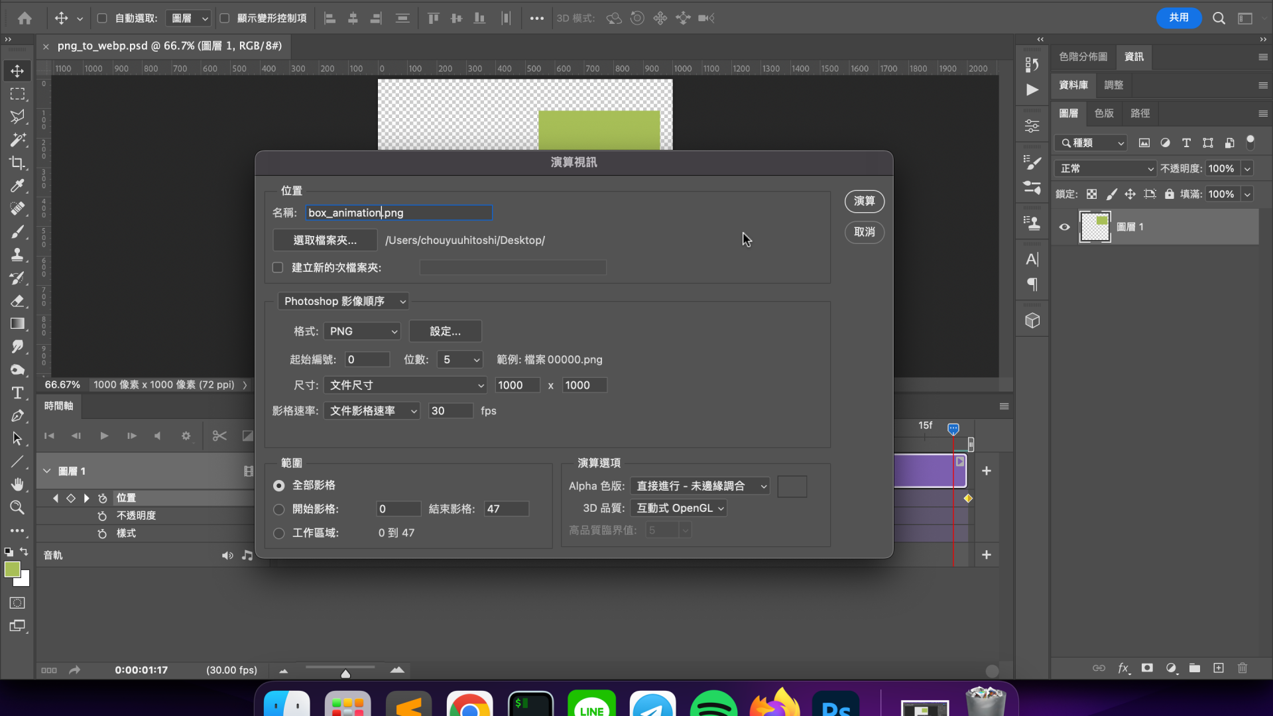Image resolution: width=1273 pixels, height=716 pixels.
Task: Enable 建立新的次檔案夾 checkbox
Action: coord(278,268)
